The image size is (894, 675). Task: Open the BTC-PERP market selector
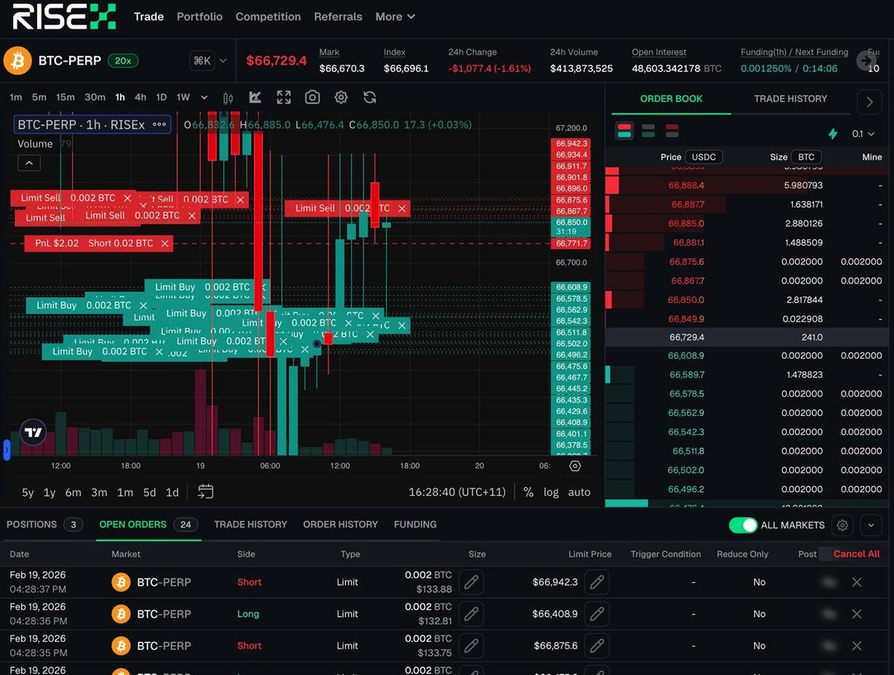pos(70,61)
